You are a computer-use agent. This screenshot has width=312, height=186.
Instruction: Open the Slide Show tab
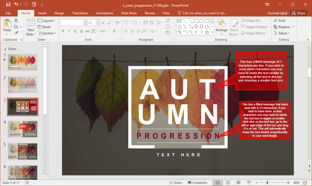point(129,13)
